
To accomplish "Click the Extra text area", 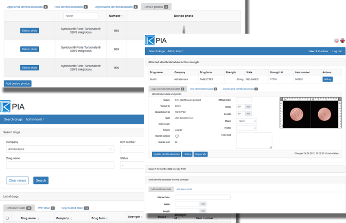I will (254, 140).
